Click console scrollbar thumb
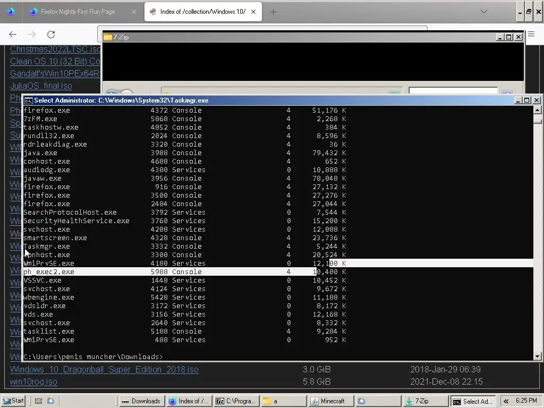Viewport: 544px width, 408px height. (x=538, y=121)
